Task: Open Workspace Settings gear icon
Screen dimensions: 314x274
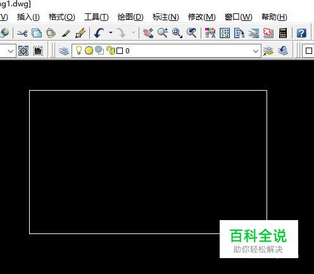Action: [23, 51]
